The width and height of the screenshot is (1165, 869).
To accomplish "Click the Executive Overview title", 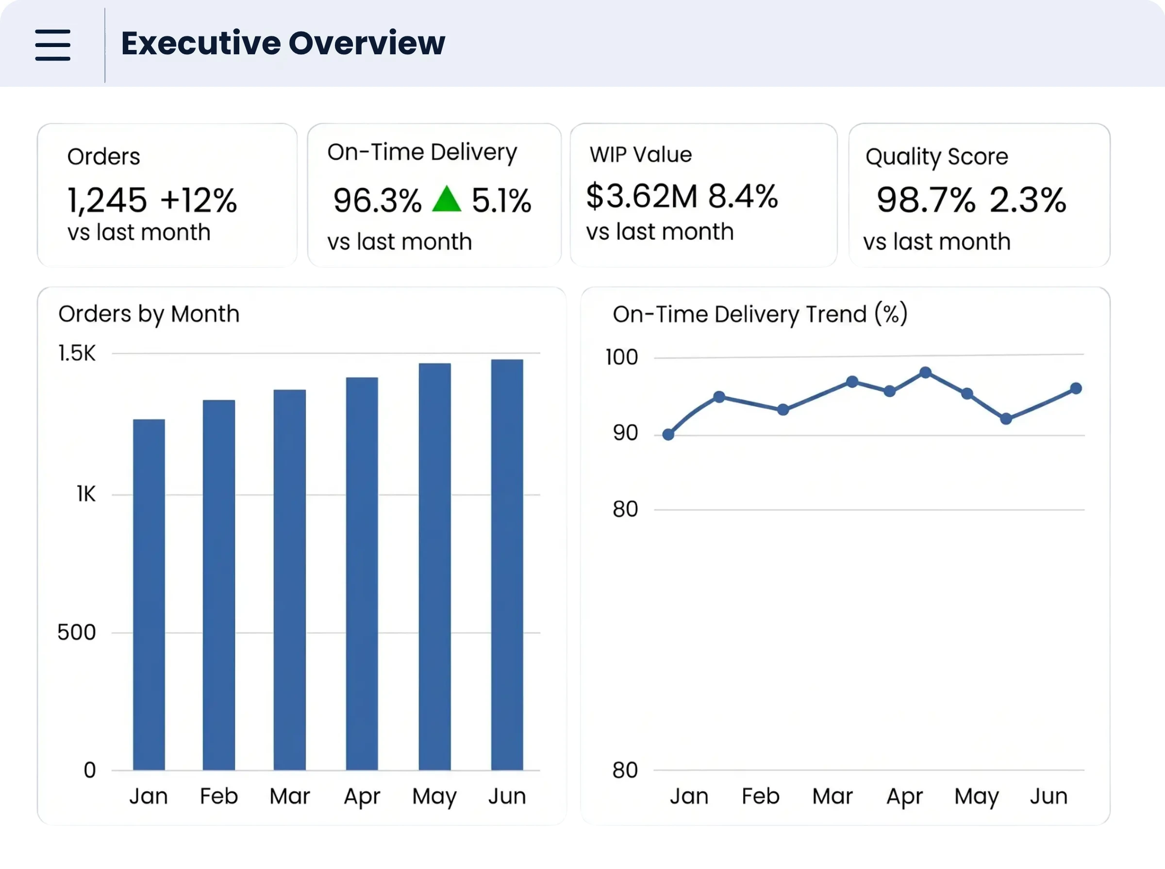I will (x=283, y=43).
